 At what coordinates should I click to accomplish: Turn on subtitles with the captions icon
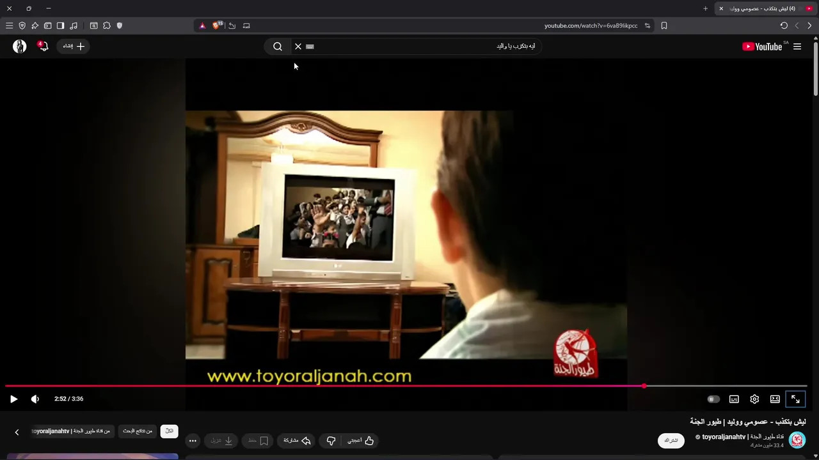click(734, 399)
